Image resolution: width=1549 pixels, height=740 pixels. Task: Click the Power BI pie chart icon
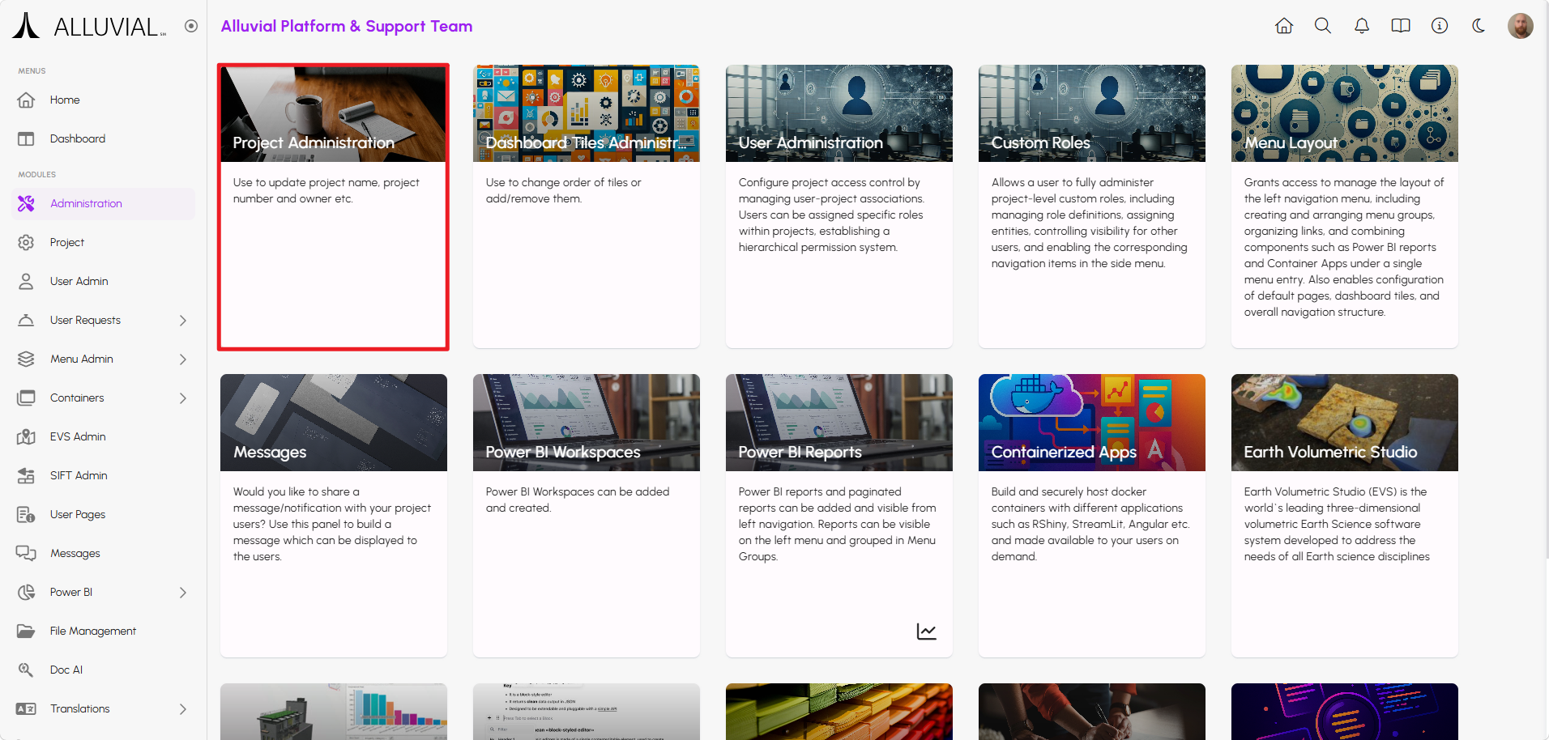(26, 592)
